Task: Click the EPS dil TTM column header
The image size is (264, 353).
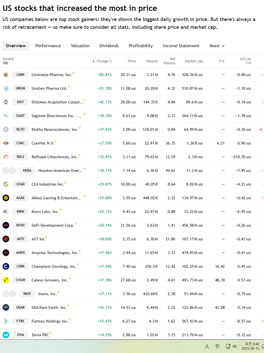Action: 246,61
